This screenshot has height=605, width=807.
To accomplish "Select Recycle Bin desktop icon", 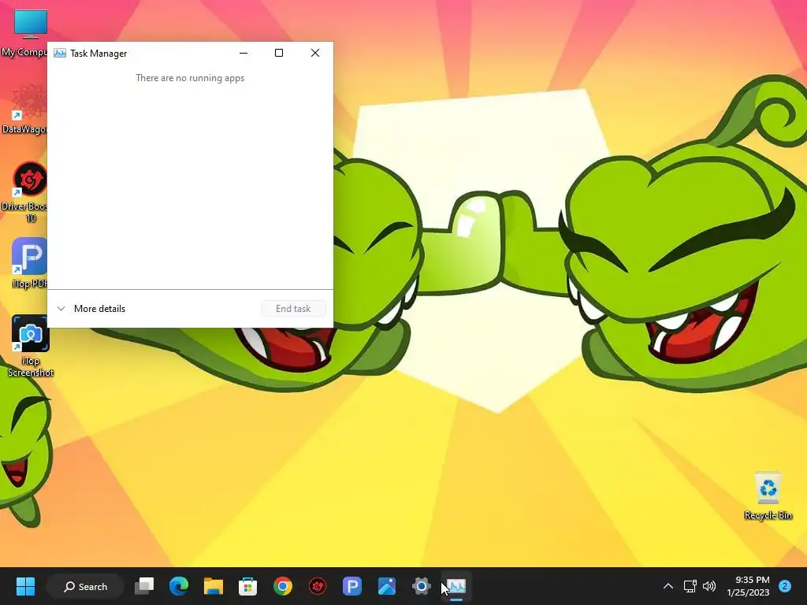I will coord(768,496).
